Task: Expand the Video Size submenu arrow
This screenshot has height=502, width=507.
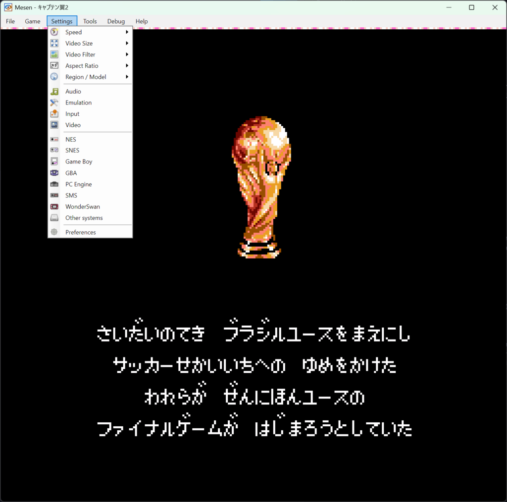Action: pos(127,44)
